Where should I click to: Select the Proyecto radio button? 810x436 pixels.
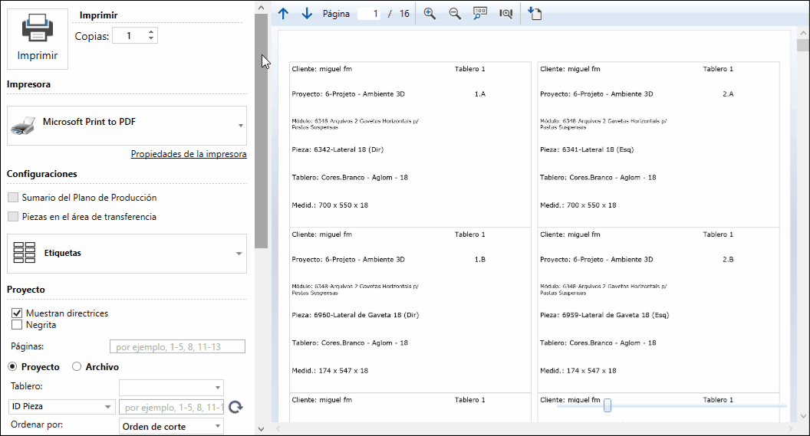[12, 367]
